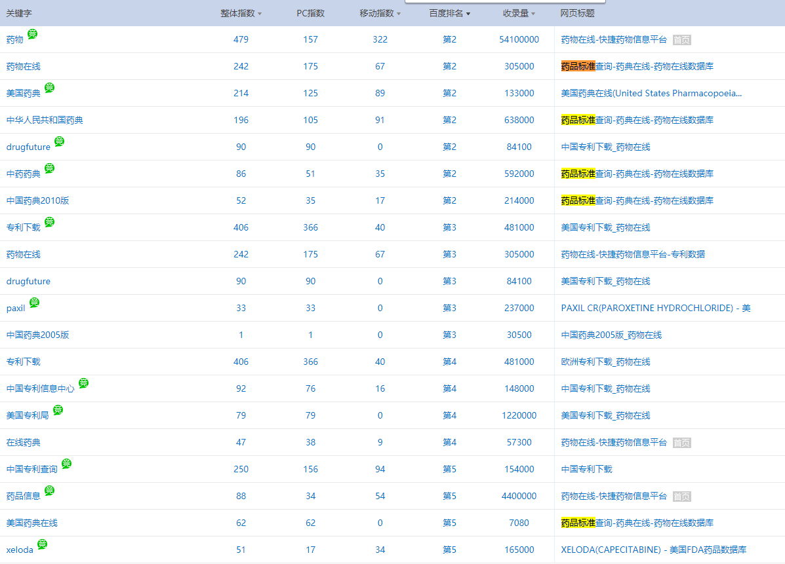The image size is (785, 564).
Task: Open keyword 美国药典
Action: point(24,94)
